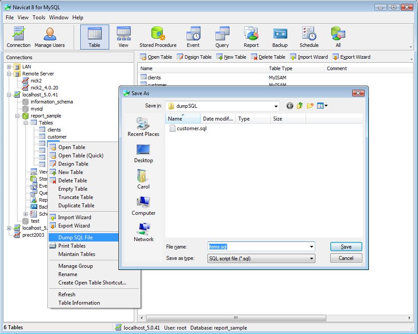Select the prect2003 connection
Image resolution: width=418 pixels, height=334 pixels.
point(33,235)
